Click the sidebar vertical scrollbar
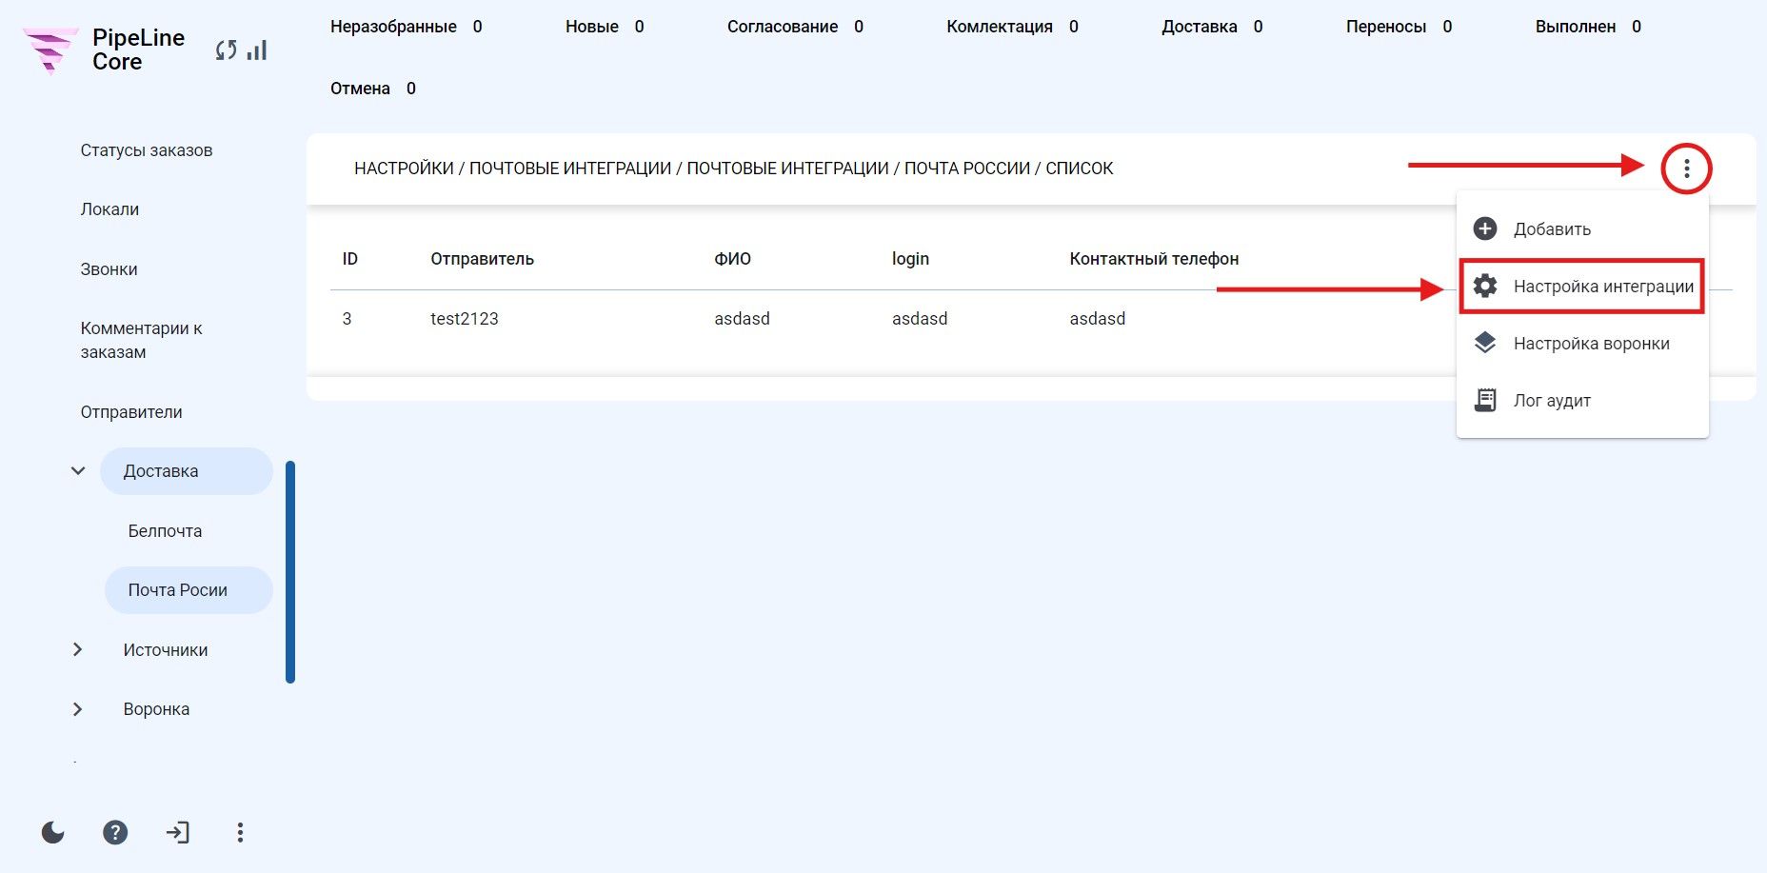The height and width of the screenshot is (873, 1767). [290, 571]
